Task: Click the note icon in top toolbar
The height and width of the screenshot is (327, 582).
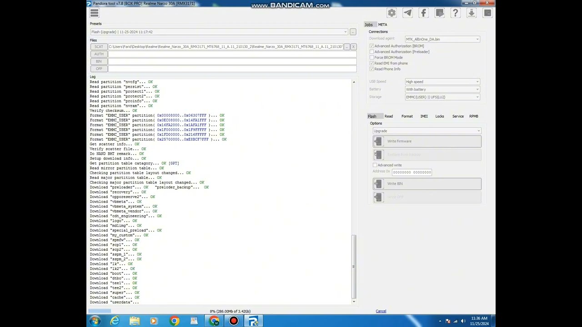Action: click(440, 13)
